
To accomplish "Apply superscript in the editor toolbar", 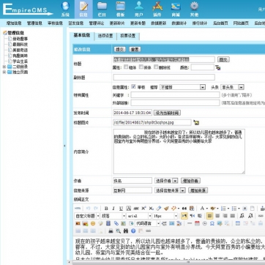I will [x=143, y=209].
